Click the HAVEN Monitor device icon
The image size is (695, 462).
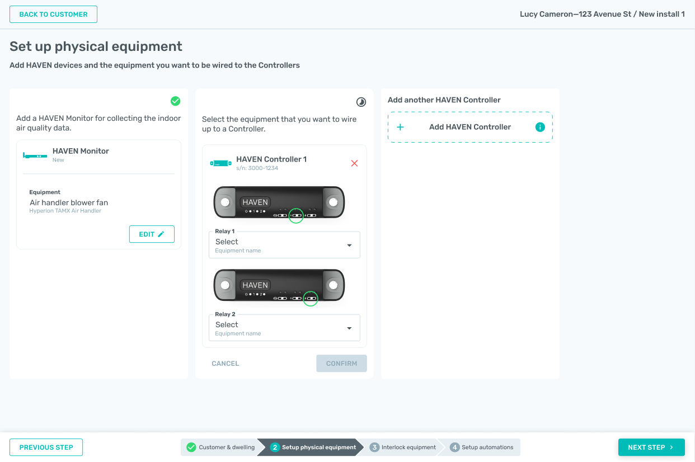(35, 155)
